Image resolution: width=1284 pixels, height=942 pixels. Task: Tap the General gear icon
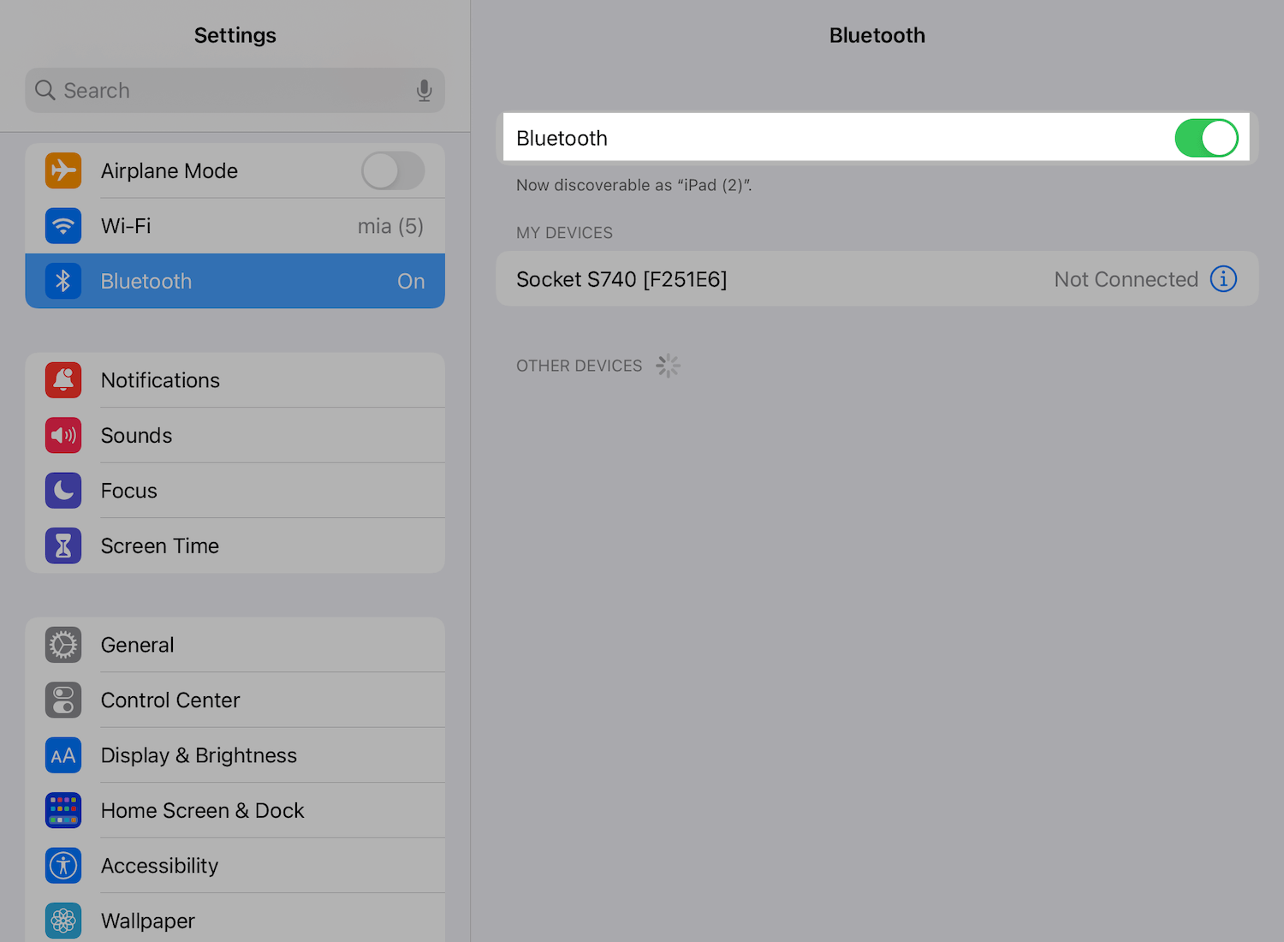point(63,645)
